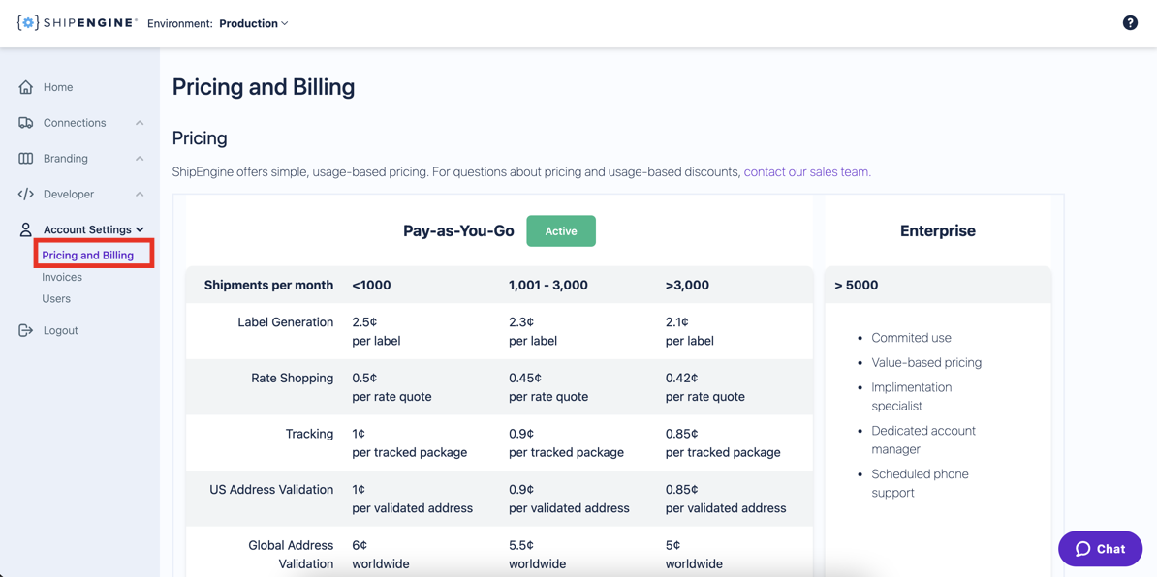
Task: Click the Commited use bullet
Action: point(911,338)
